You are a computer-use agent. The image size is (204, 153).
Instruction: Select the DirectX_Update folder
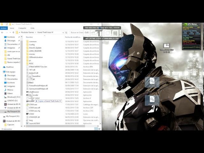(x=35, y=48)
